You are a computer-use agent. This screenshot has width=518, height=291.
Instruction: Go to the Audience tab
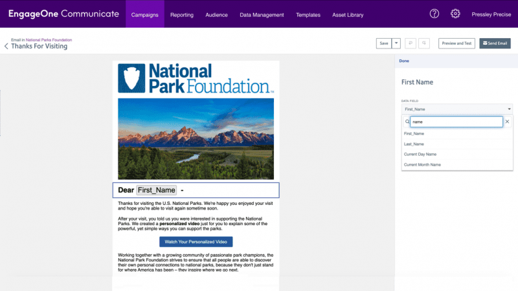[x=216, y=15]
